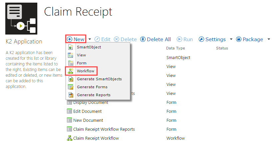
Task: Open the Edit Document form item
Action: 87,111
